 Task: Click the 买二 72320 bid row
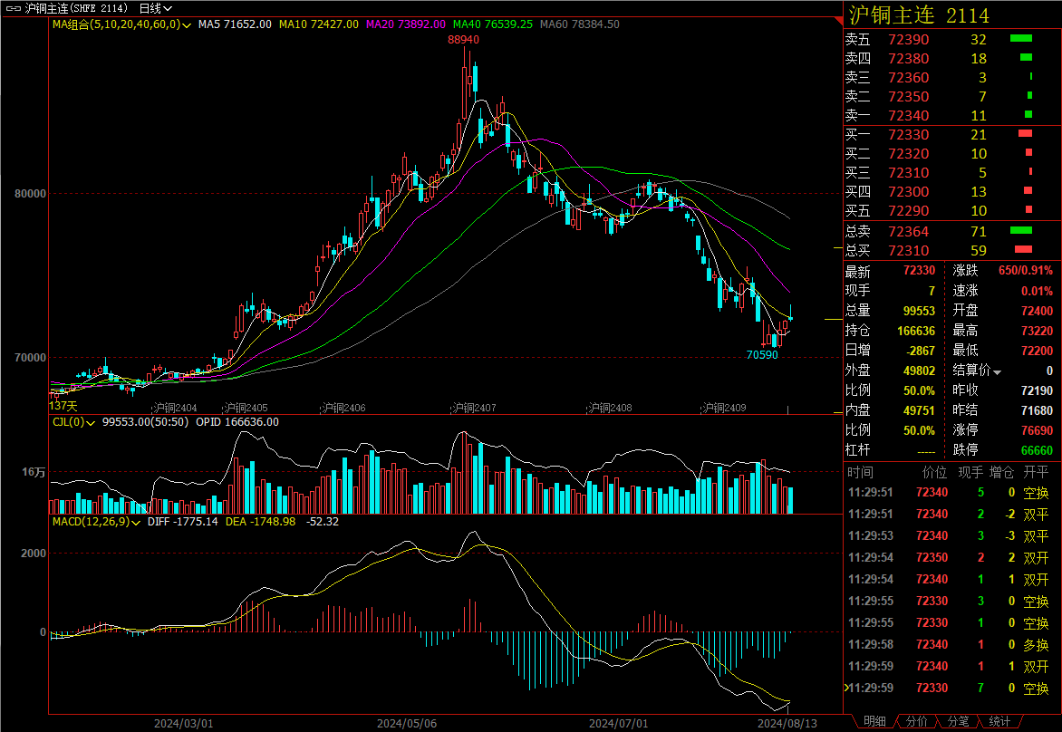952,154
